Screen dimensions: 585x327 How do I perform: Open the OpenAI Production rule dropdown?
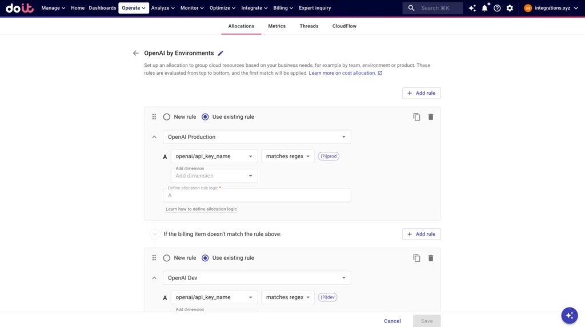257,137
